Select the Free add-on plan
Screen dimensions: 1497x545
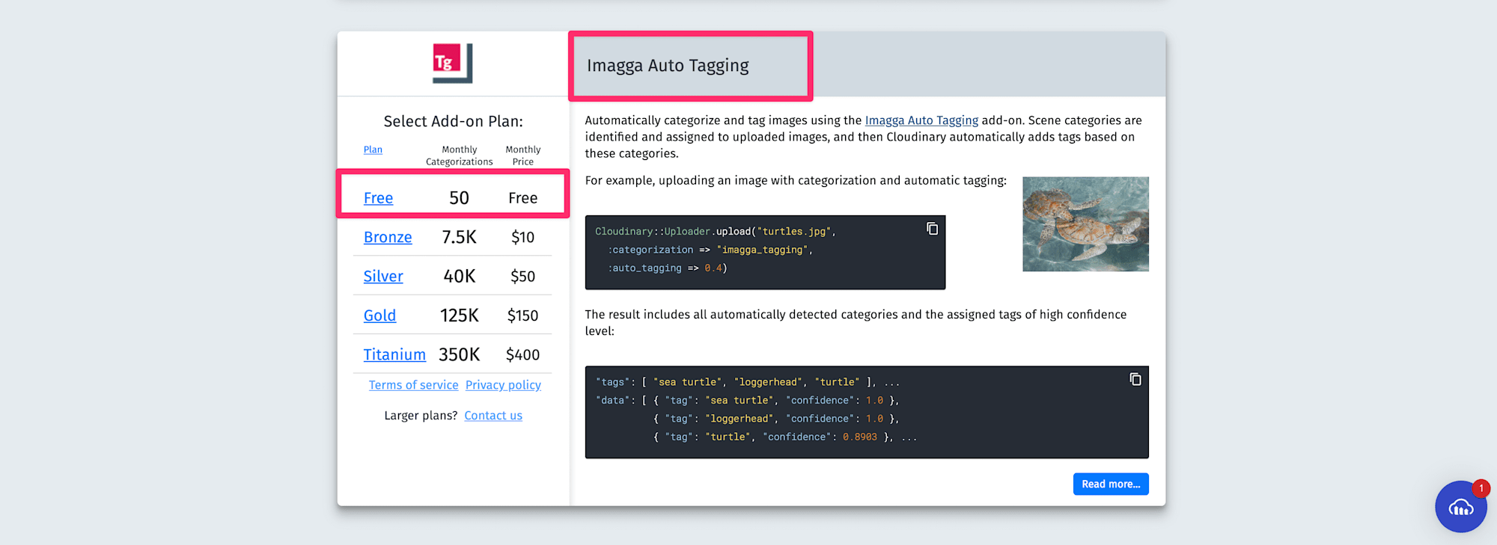pyautogui.click(x=378, y=198)
